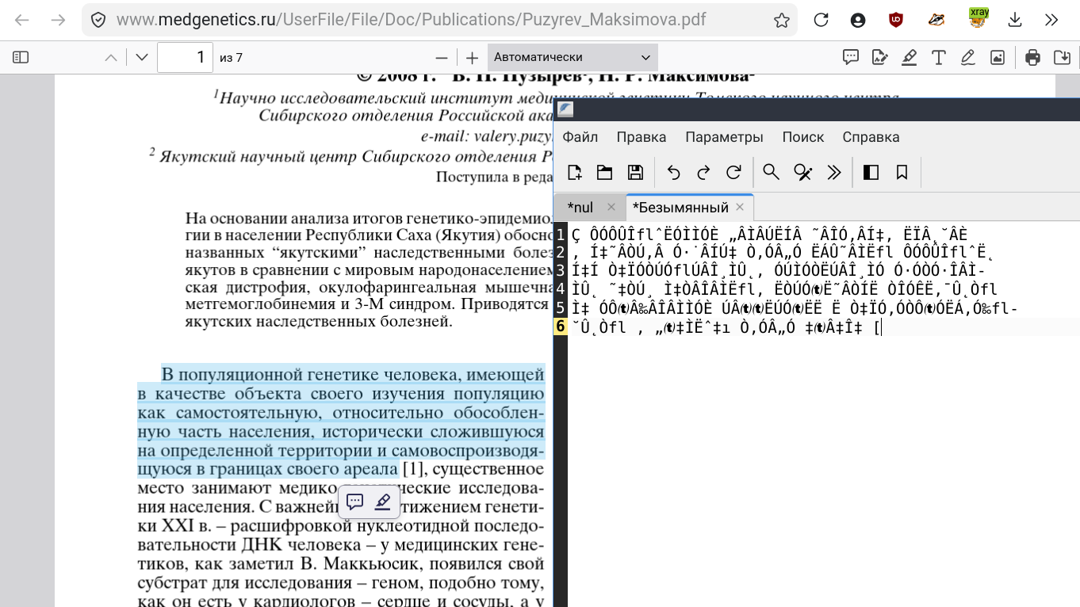The width and height of the screenshot is (1080, 607).
Task: Click the PDF page number field
Action: [x=185, y=57]
